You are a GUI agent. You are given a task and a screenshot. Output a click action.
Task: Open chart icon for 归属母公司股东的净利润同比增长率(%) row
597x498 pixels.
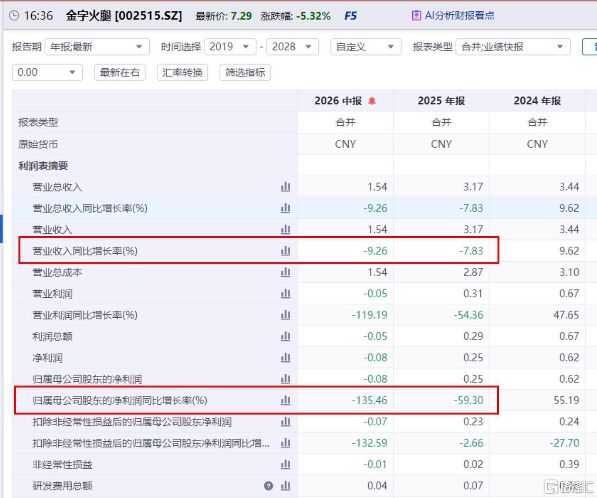tap(285, 400)
